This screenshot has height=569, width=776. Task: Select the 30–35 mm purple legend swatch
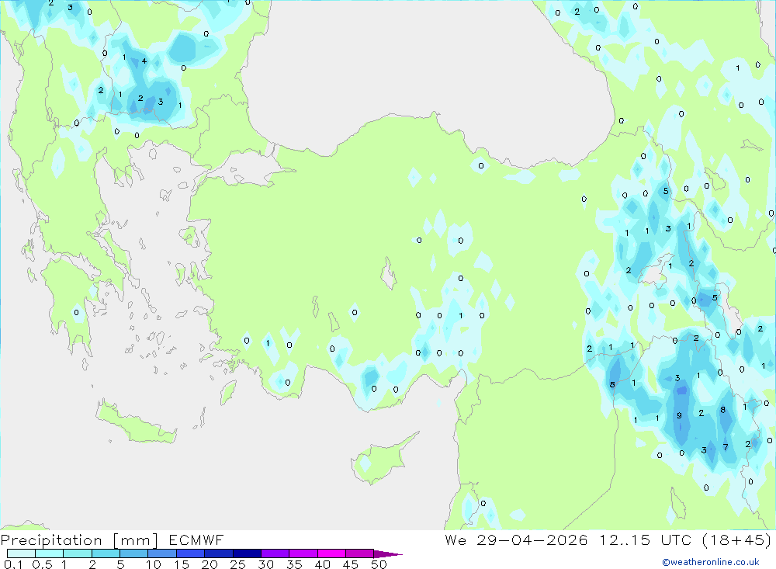[x=275, y=553]
